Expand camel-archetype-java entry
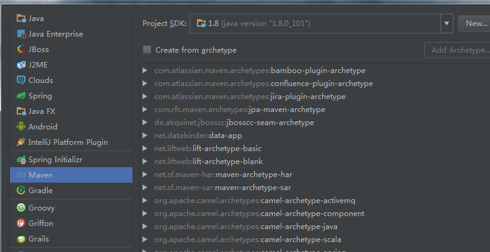490x252 pixels. pos(145,227)
